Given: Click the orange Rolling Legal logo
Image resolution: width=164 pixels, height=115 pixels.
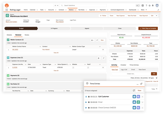Looking at the screenshot, I should [x=7, y=5].
